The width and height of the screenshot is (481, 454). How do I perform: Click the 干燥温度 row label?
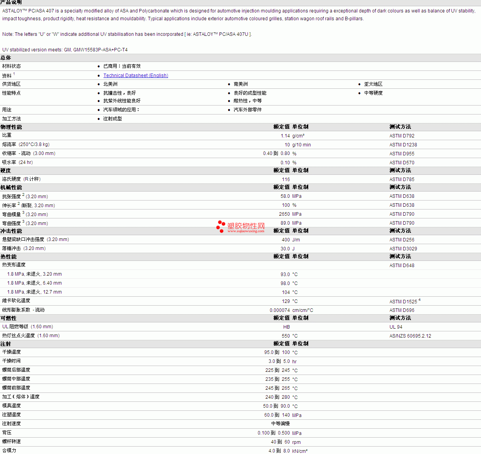tap(11, 352)
